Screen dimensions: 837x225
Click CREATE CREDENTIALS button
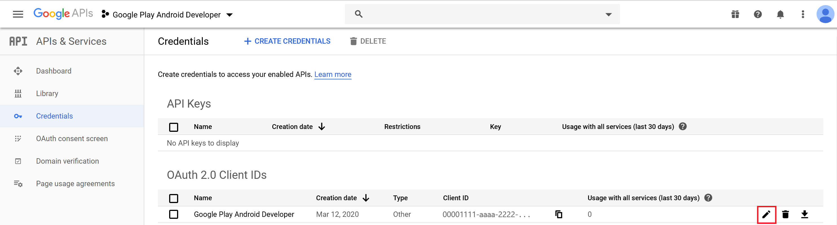(x=287, y=41)
